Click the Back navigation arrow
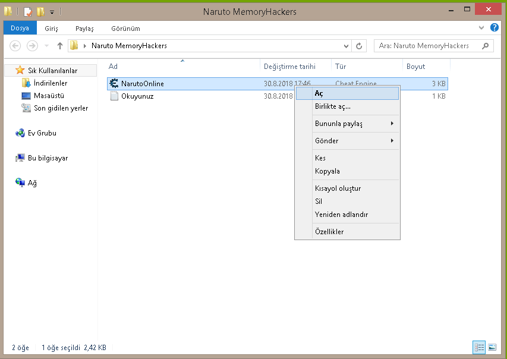The width and height of the screenshot is (507, 359). pos(15,46)
